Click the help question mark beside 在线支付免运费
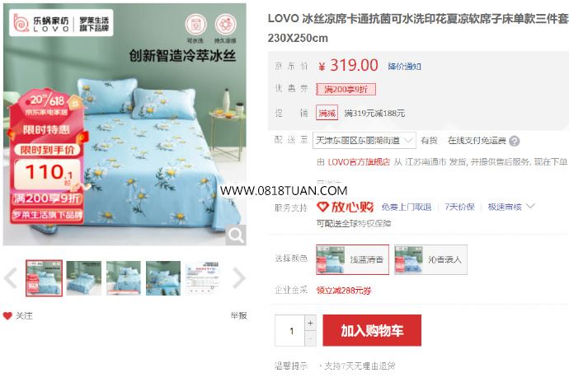This screenshot has width=569, height=382. tap(515, 141)
